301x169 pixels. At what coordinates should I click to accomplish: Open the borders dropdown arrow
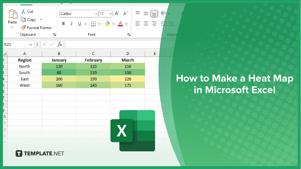pyautogui.click(x=100, y=24)
